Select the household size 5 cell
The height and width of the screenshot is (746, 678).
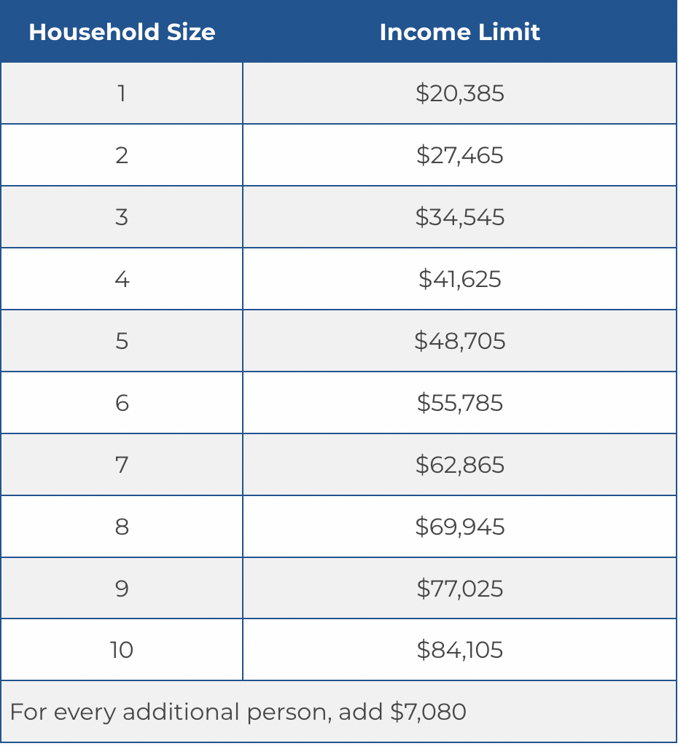pyautogui.click(x=122, y=341)
